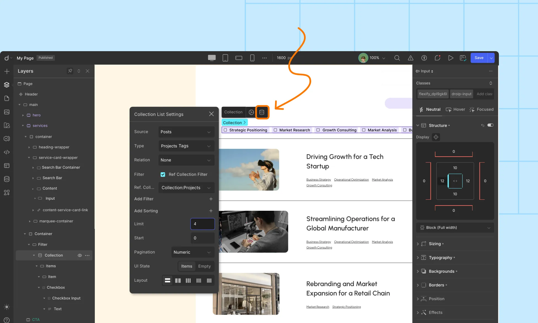This screenshot has width=538, height=323.
Task: Open the Type dropdown showing Projects Tags
Action: [186, 146]
